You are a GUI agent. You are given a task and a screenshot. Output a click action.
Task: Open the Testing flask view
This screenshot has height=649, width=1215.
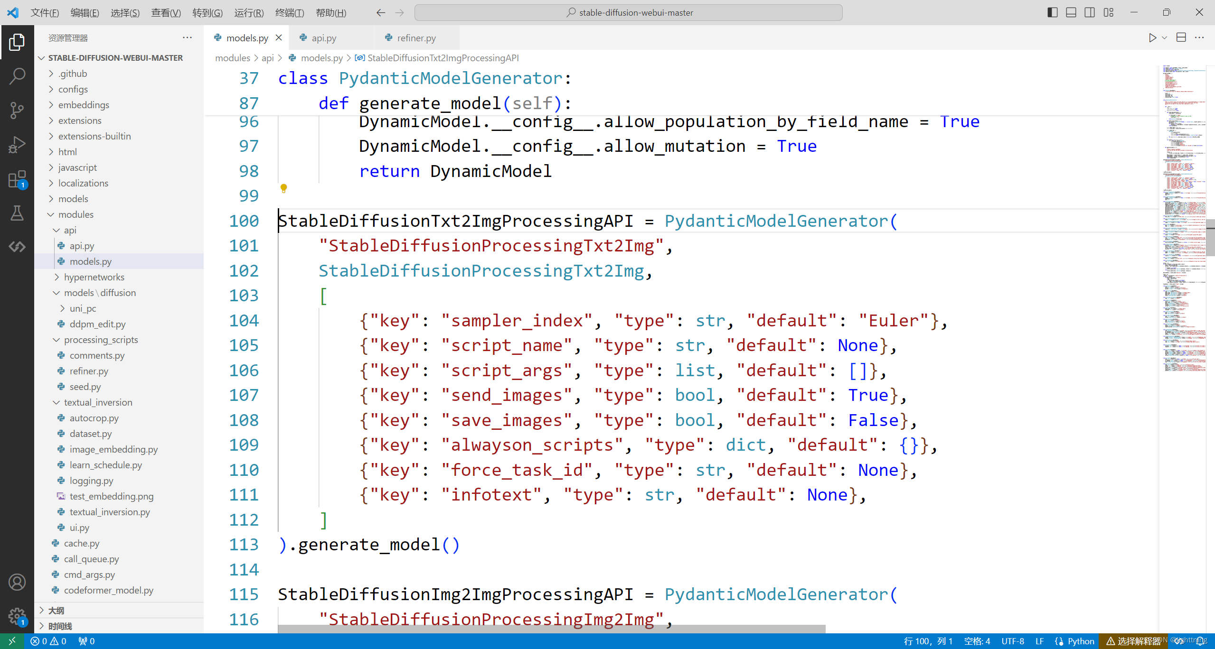click(17, 213)
